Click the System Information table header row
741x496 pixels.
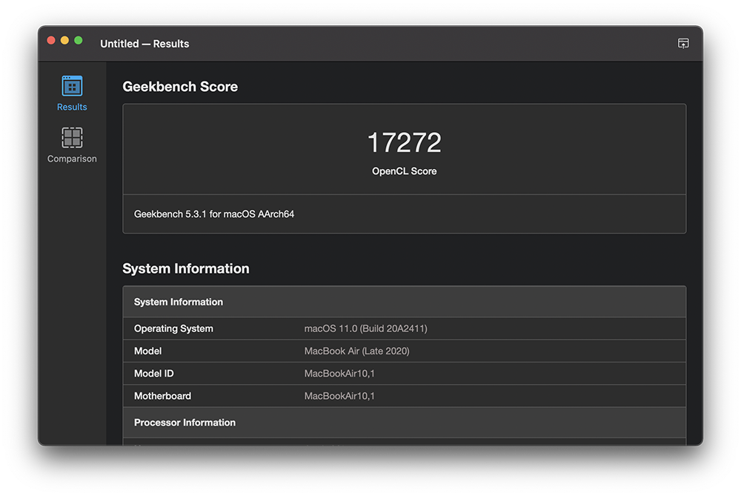click(405, 302)
